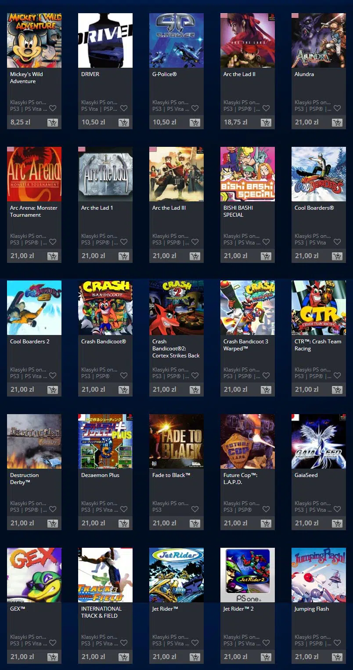Screen dimensions: 353x670
Task: Open the Crash Bandicoot cover thumbnail
Action: point(105,308)
